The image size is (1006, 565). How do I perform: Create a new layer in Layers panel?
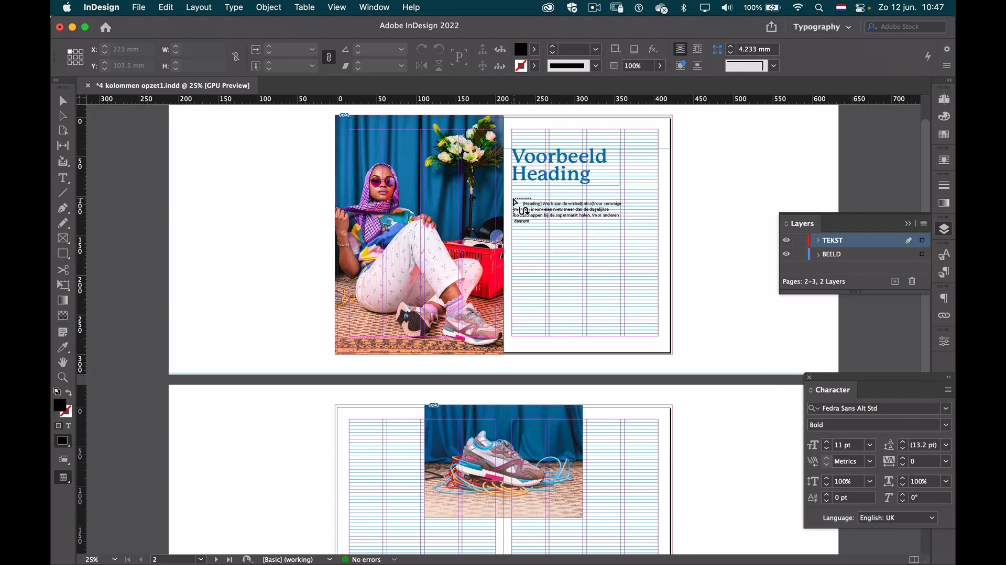pos(895,281)
